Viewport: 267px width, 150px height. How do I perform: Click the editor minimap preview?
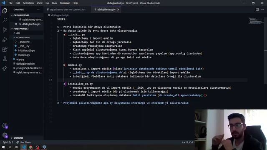point(255,20)
